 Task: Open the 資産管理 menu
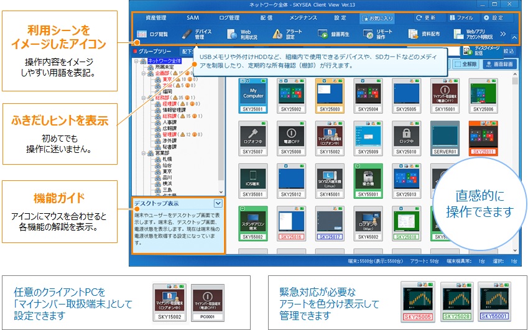156,18
